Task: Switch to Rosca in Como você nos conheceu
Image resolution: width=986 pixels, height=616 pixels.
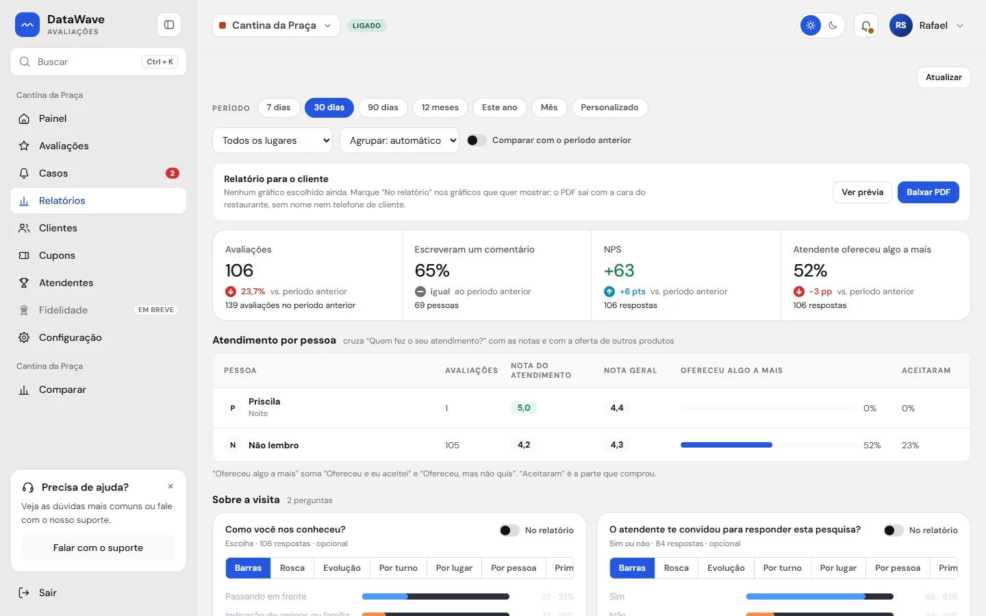Action: [x=292, y=568]
